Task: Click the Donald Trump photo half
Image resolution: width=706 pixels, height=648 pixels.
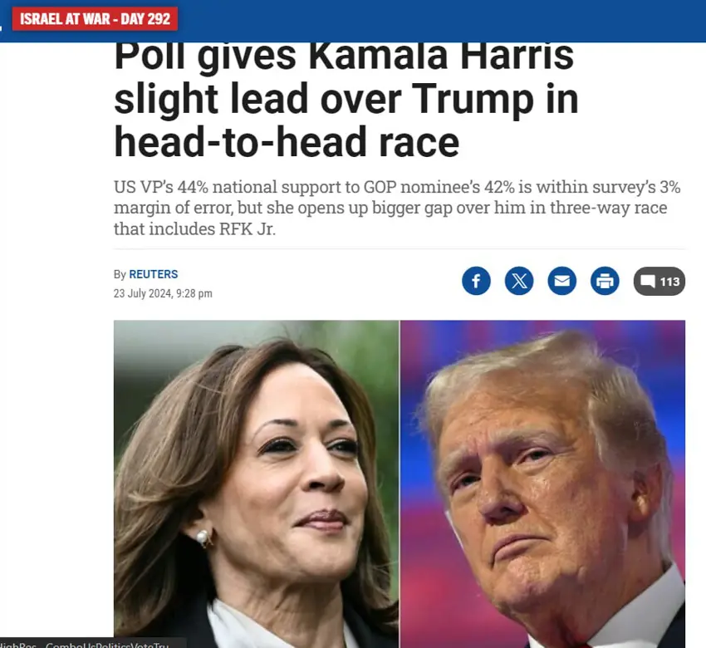Action: click(542, 484)
